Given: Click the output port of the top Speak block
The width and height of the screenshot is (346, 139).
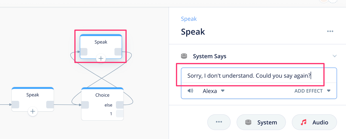Looking at the screenshot, I should coord(118,52).
